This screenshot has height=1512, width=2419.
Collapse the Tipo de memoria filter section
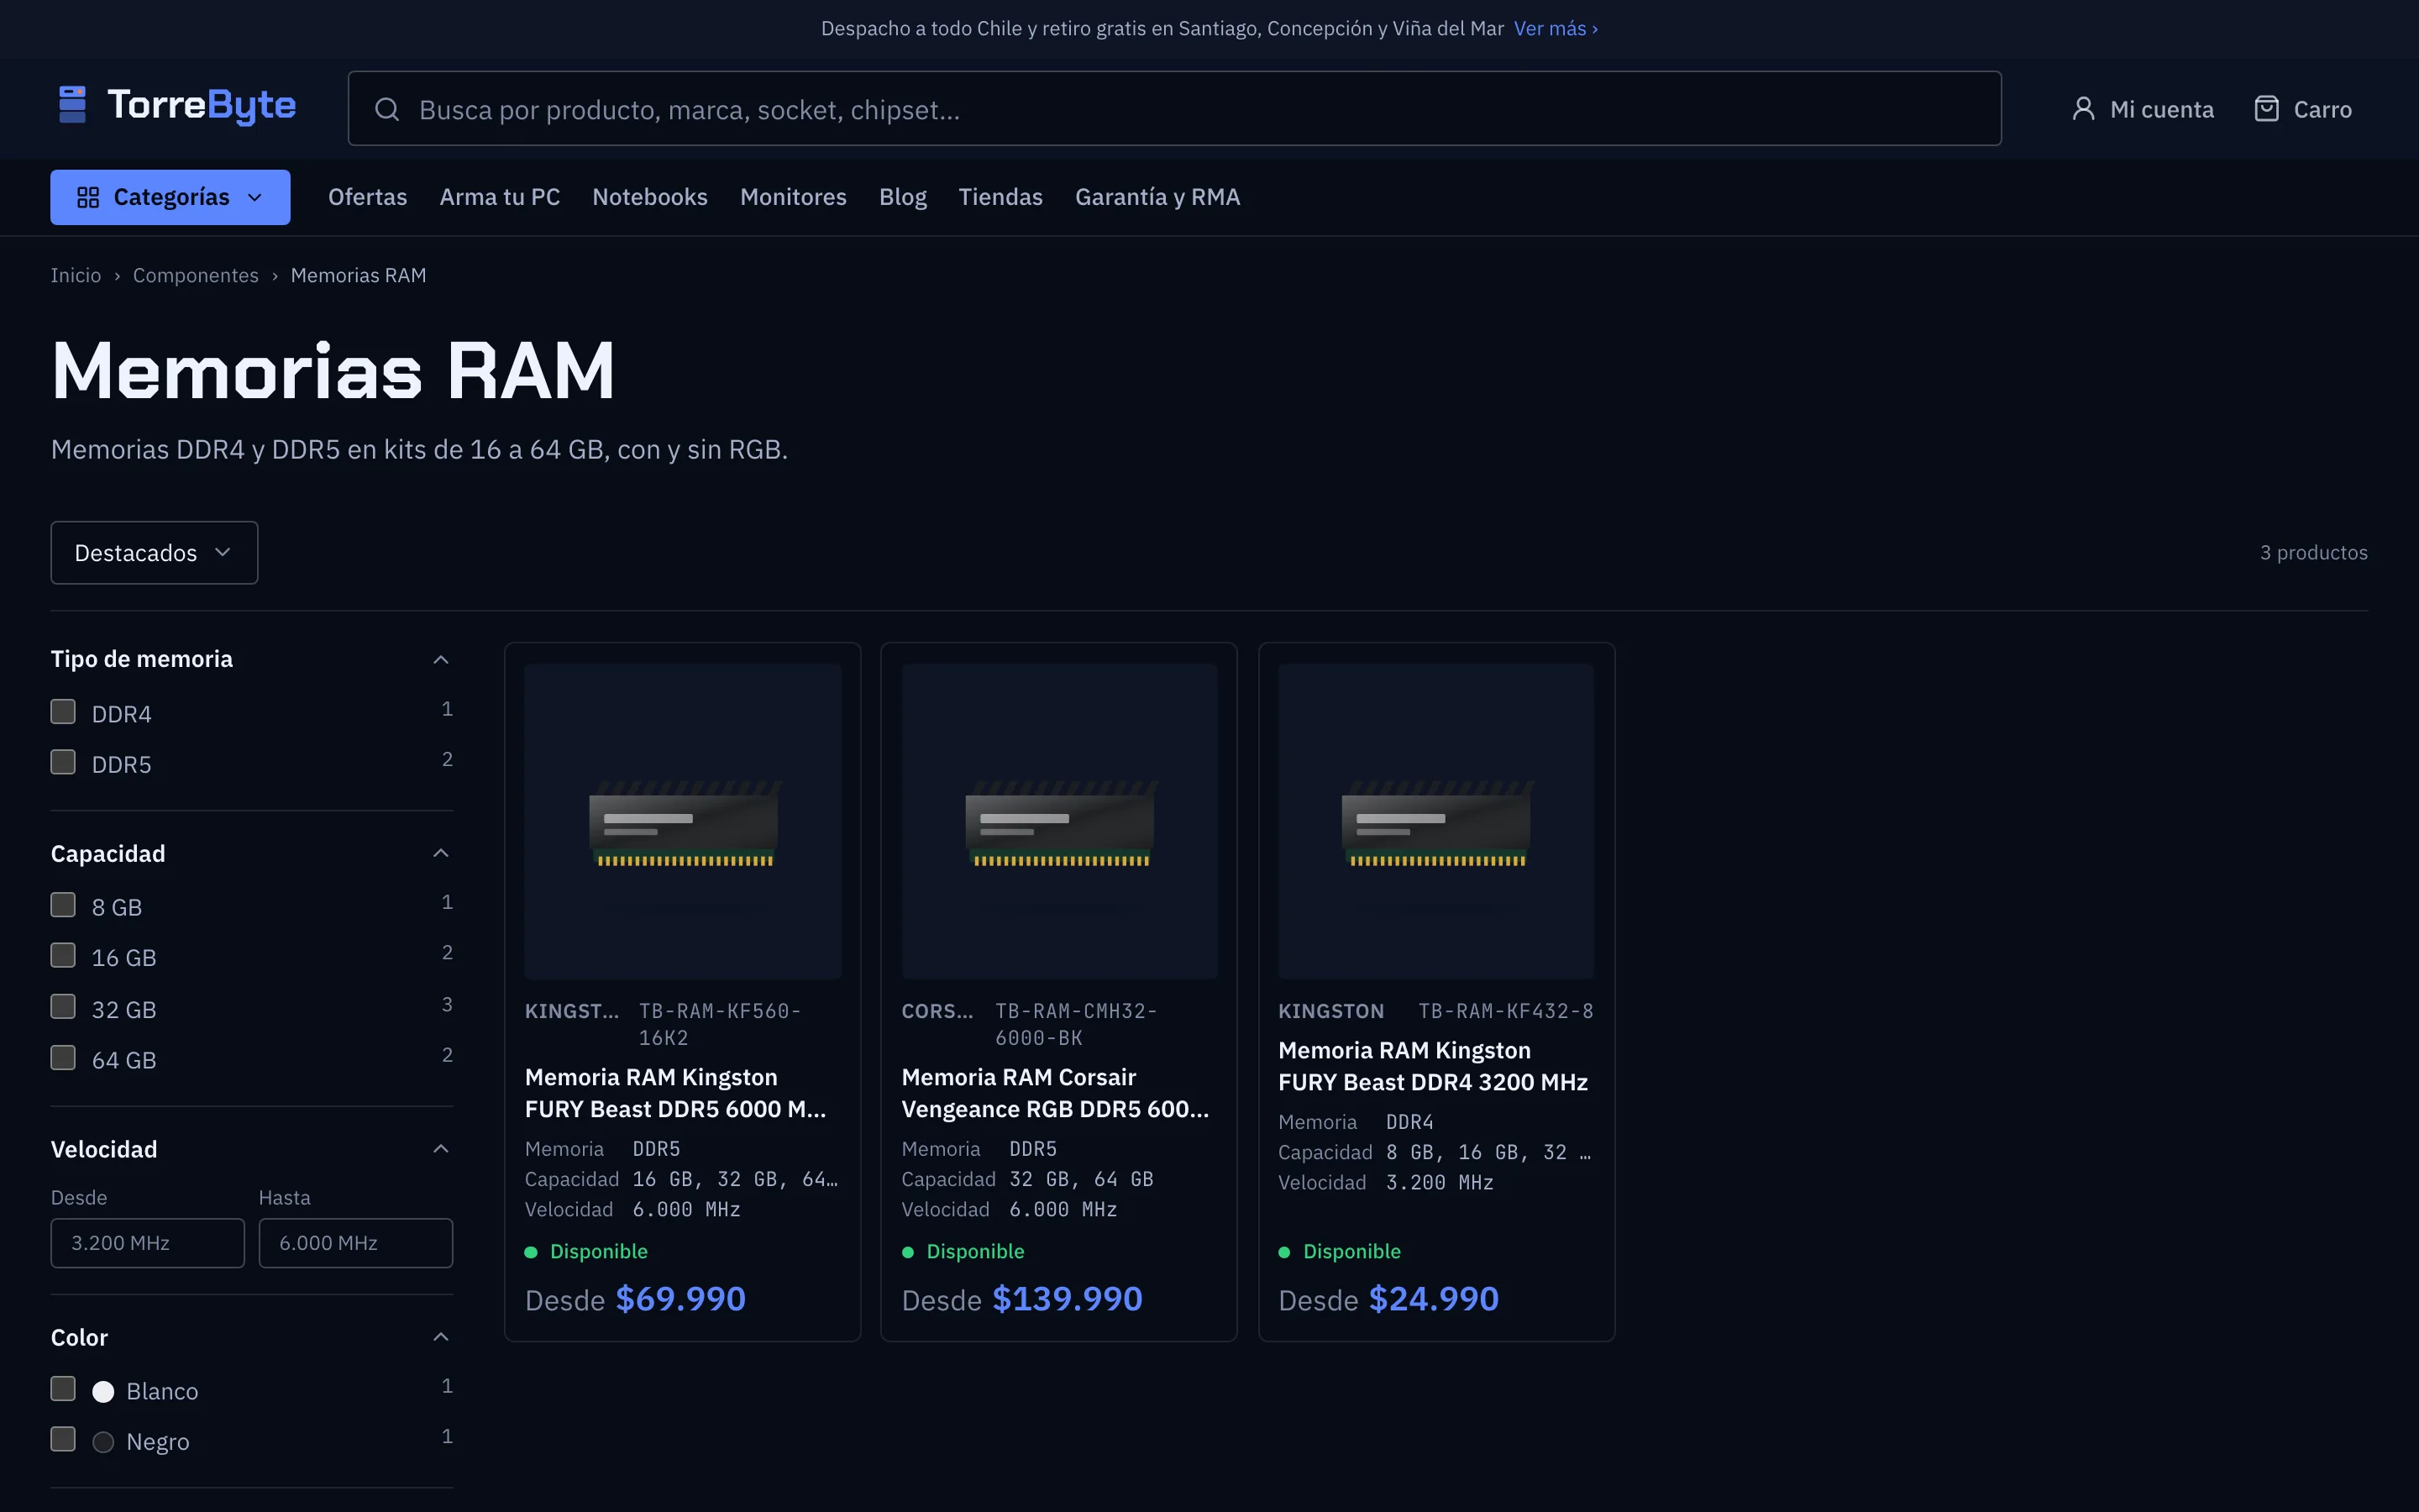pos(441,659)
